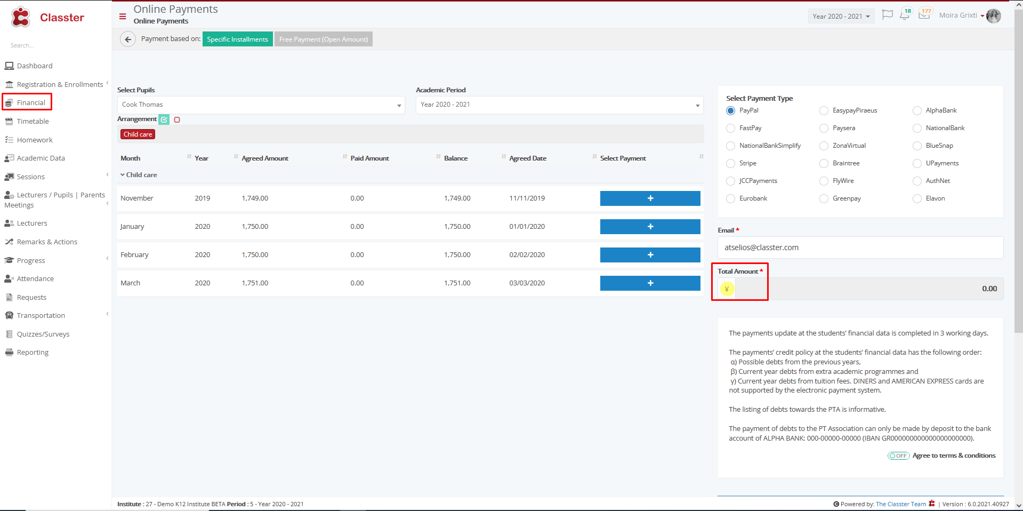Screen dimensions: 1023x511
Task: Open Attendance in the sidebar
Action: pyautogui.click(x=35, y=278)
